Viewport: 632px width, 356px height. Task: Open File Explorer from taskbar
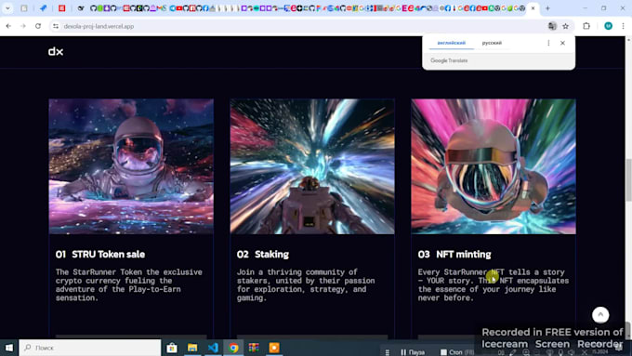[192, 348]
